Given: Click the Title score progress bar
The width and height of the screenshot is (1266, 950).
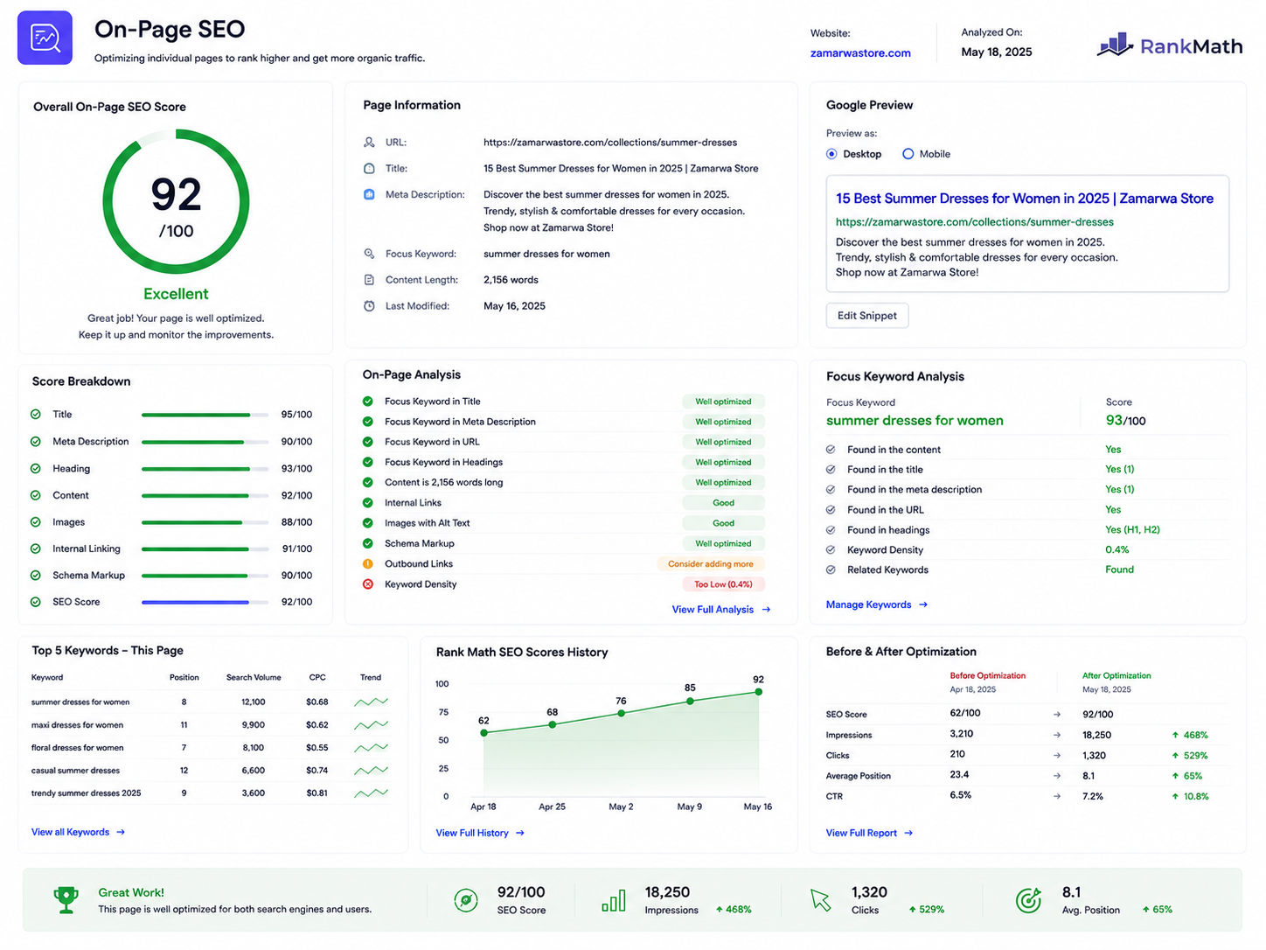Looking at the screenshot, I should click(205, 415).
